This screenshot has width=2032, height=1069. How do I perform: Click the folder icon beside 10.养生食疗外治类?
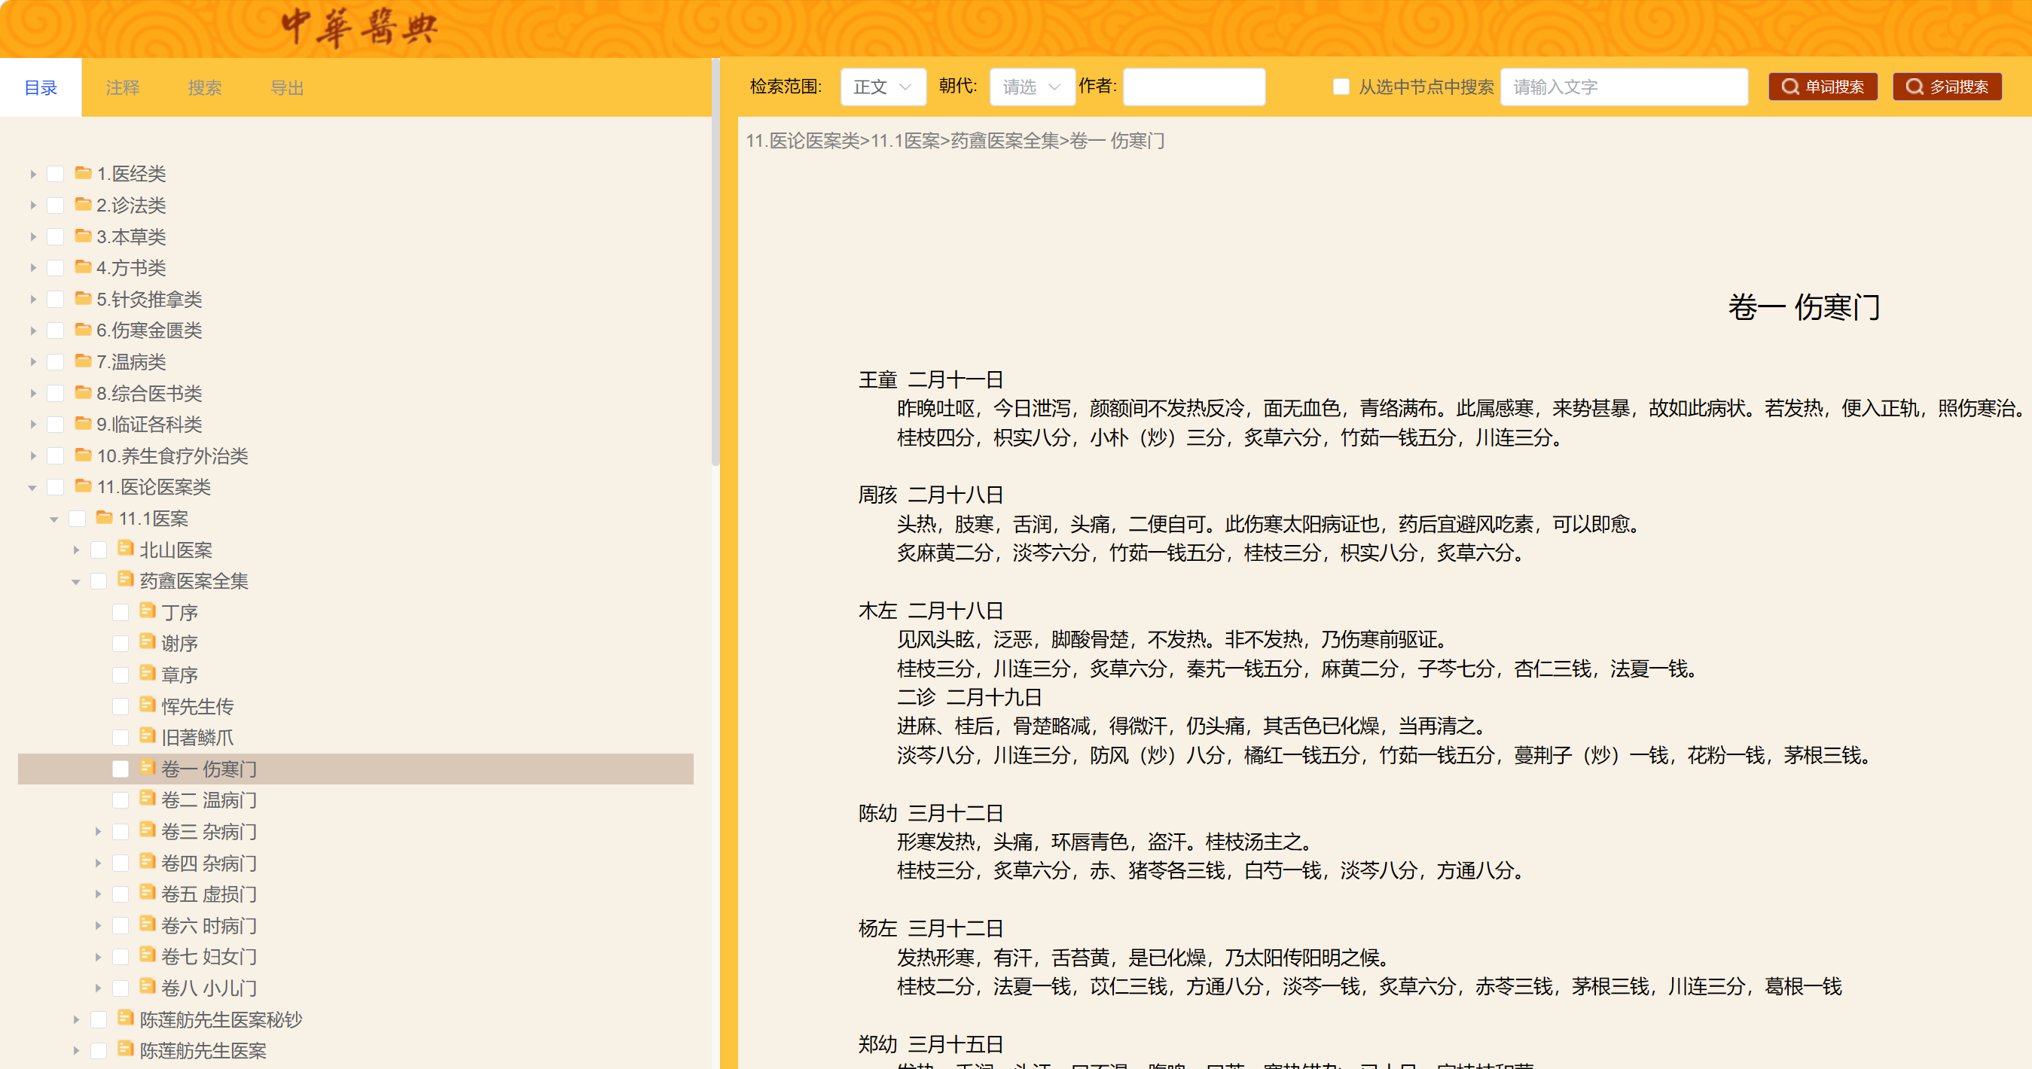pos(83,455)
